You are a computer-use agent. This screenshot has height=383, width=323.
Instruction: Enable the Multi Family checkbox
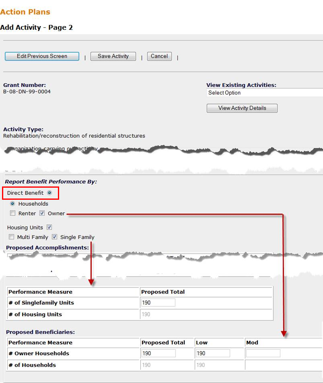click(x=11, y=237)
